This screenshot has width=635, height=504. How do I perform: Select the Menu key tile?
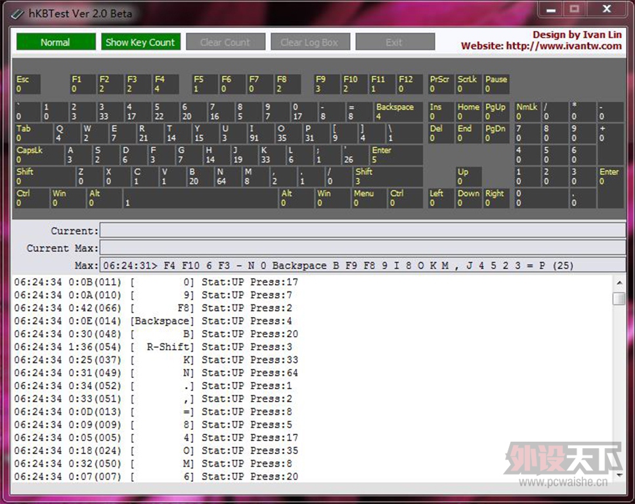click(x=368, y=198)
